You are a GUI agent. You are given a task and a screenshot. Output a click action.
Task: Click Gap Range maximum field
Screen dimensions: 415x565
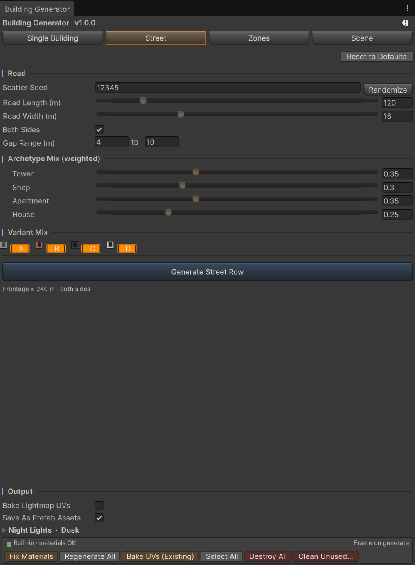click(162, 142)
